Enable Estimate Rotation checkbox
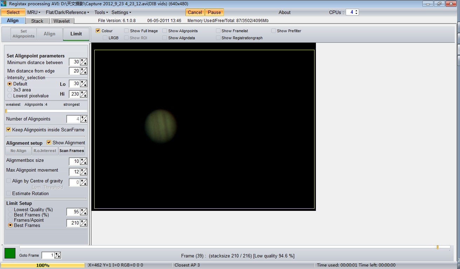The height and width of the screenshot is (269, 460). [9, 193]
